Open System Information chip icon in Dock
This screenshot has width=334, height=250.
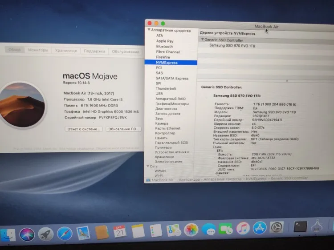[x=317, y=226]
